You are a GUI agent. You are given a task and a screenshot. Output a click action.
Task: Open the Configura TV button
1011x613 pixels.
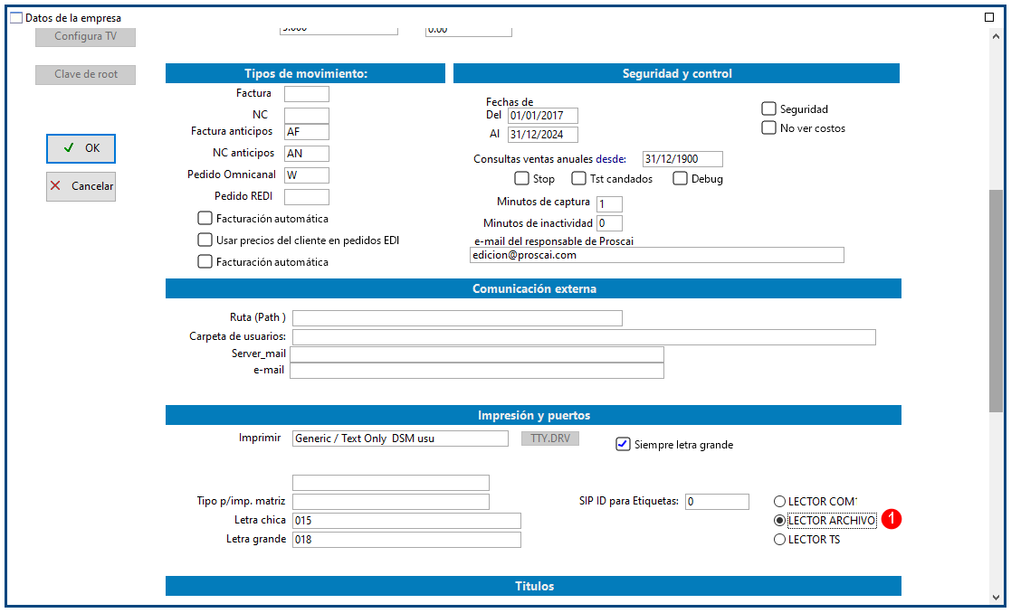[85, 37]
